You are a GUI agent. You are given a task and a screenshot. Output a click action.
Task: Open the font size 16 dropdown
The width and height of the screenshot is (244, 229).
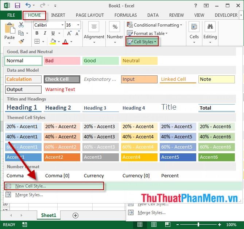coord(78,25)
